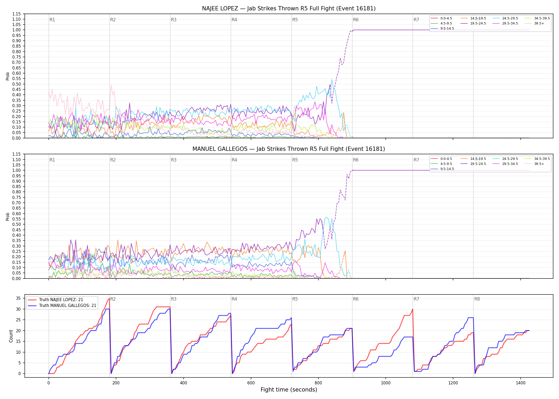Click R1 round marker in NAJEE LOPEZ chart

point(52,20)
